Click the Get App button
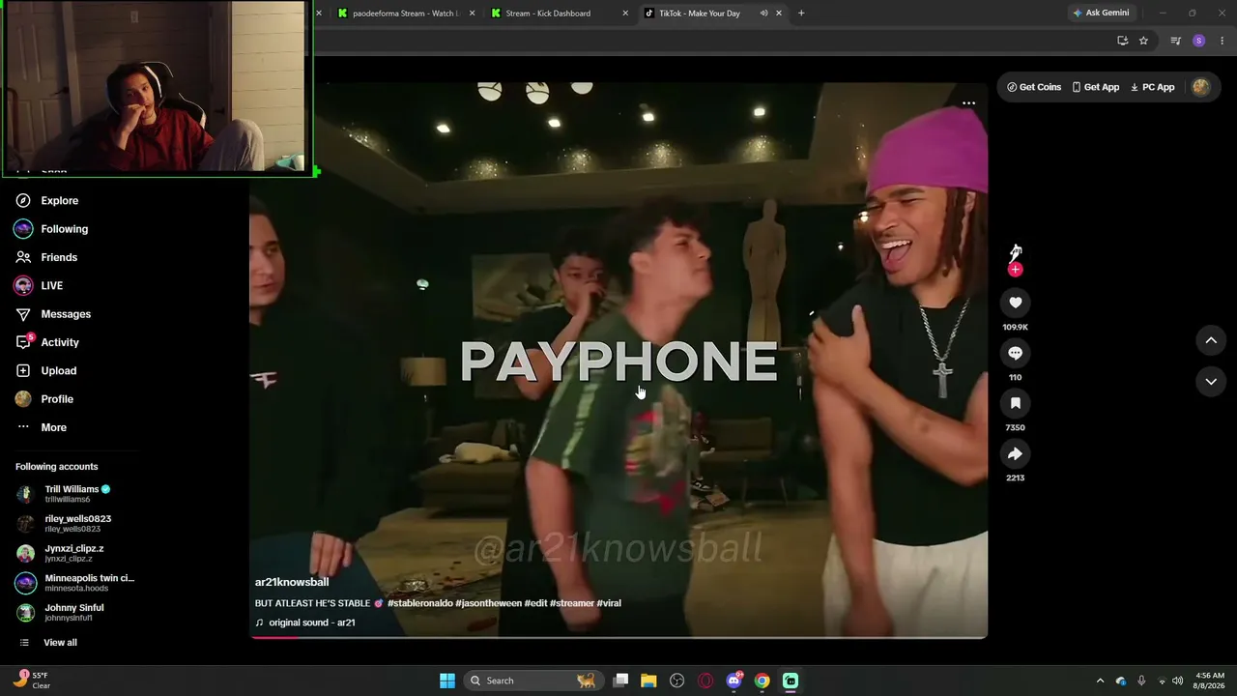Viewport: 1237px width, 696px height. pyautogui.click(x=1096, y=87)
